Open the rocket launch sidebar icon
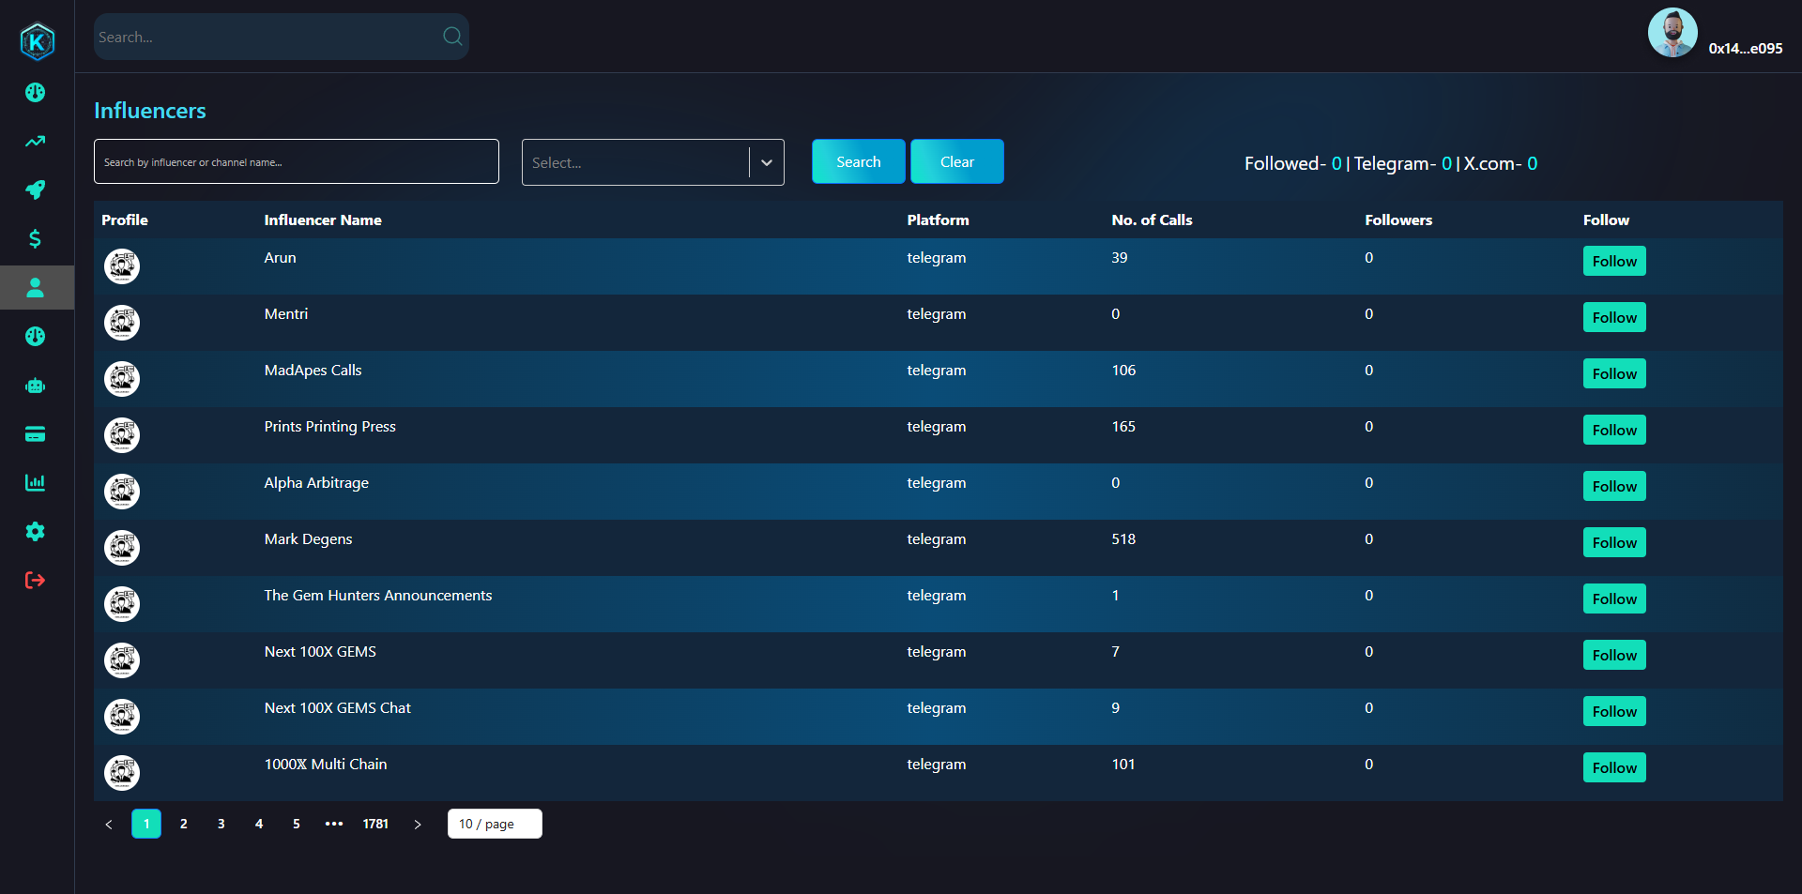 [x=36, y=190]
